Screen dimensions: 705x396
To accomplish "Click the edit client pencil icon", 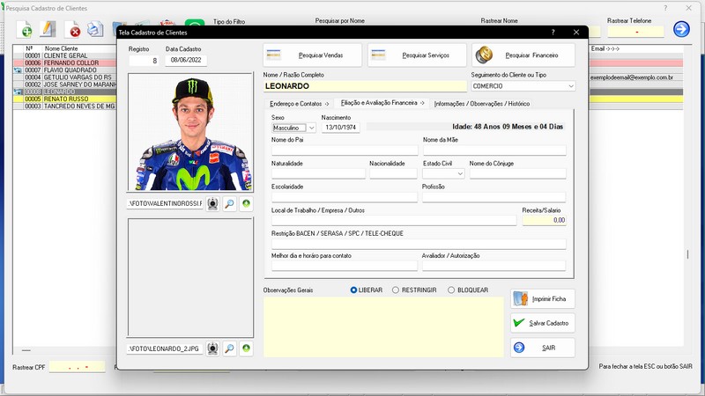I will click(49, 31).
